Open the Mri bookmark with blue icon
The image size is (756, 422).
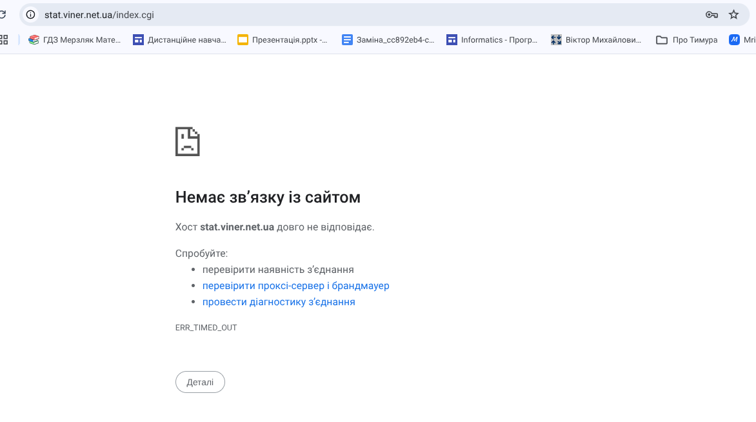(x=742, y=40)
